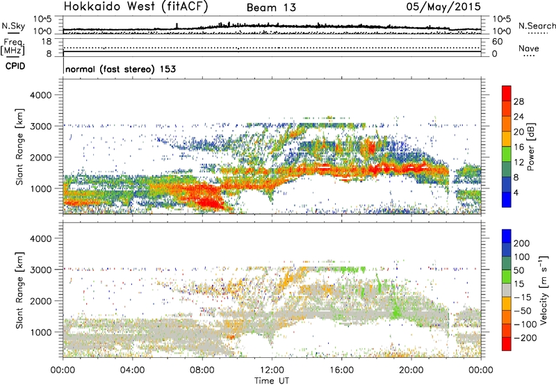
Task: Click the blue top of Velocity color bar
Action: 507,236
